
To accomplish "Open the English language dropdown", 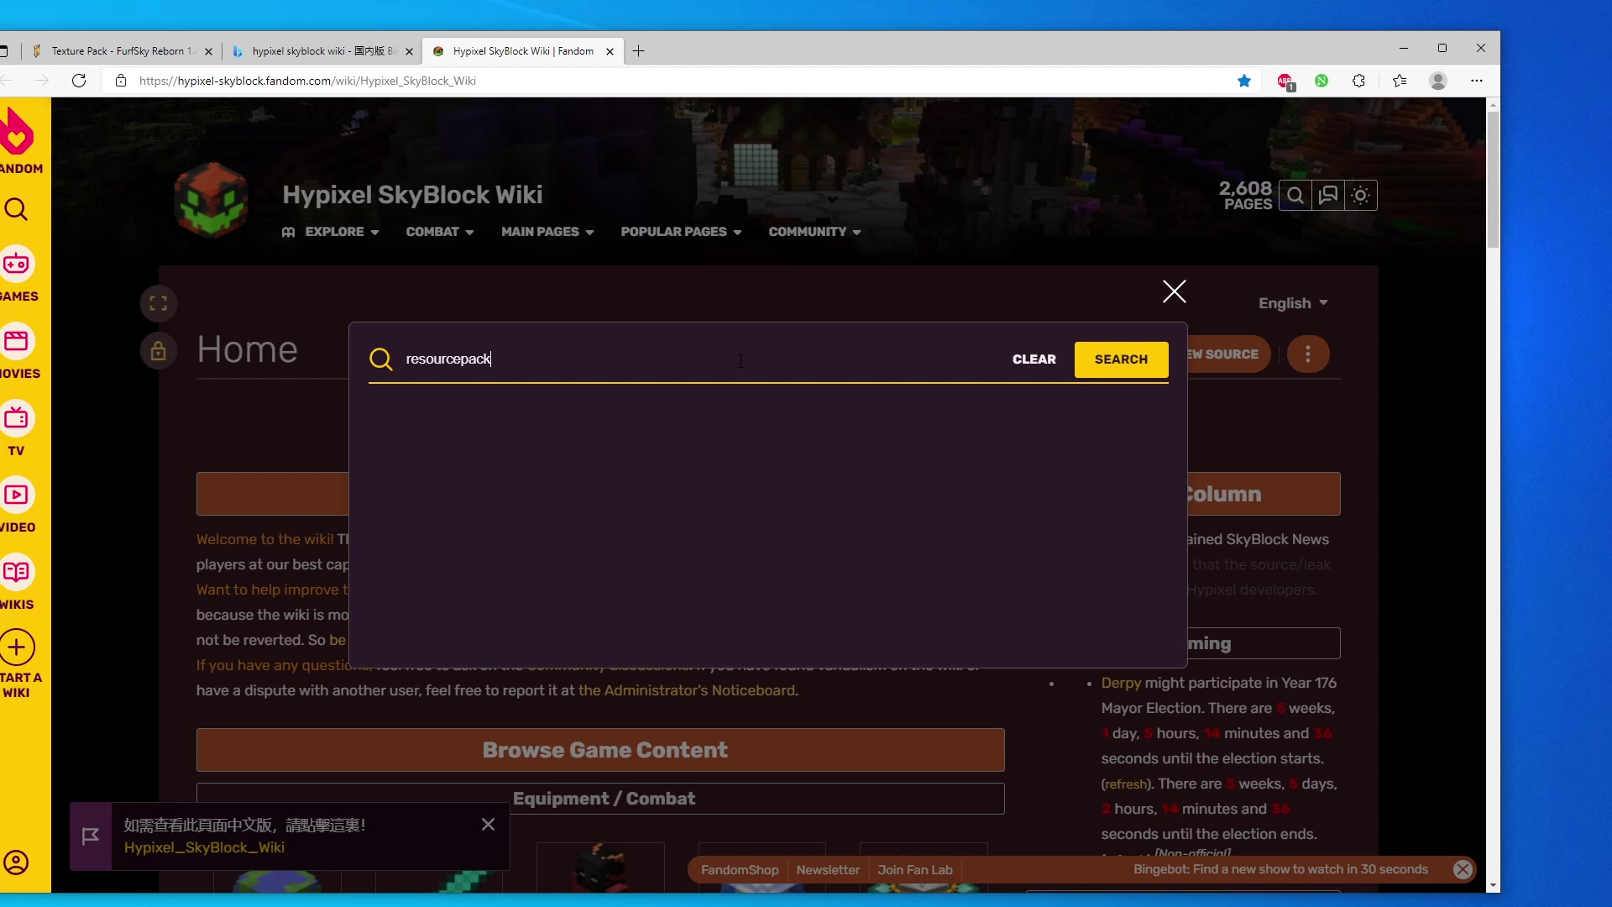I will (1293, 303).
